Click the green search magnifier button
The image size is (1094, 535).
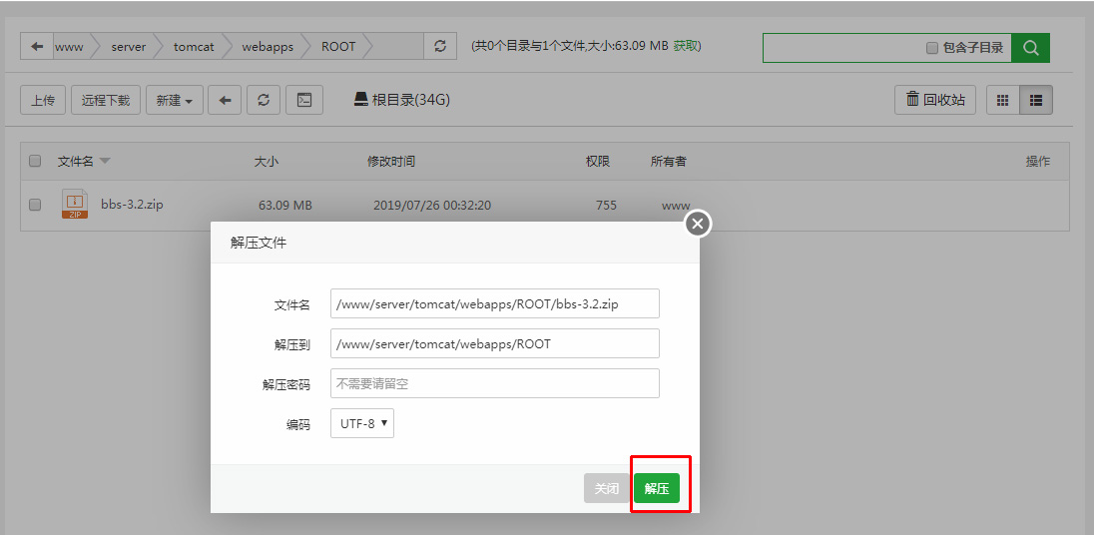click(x=1030, y=48)
